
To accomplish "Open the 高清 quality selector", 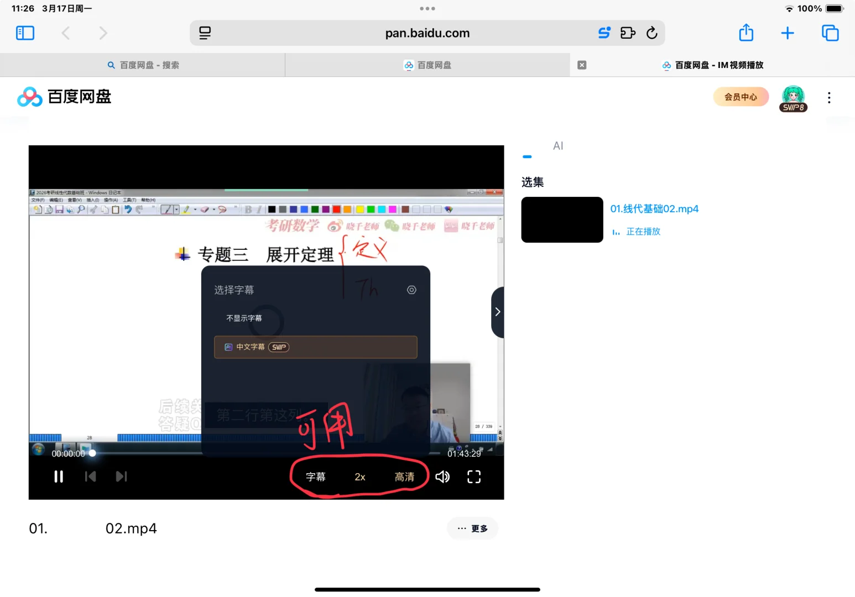I will (x=404, y=476).
